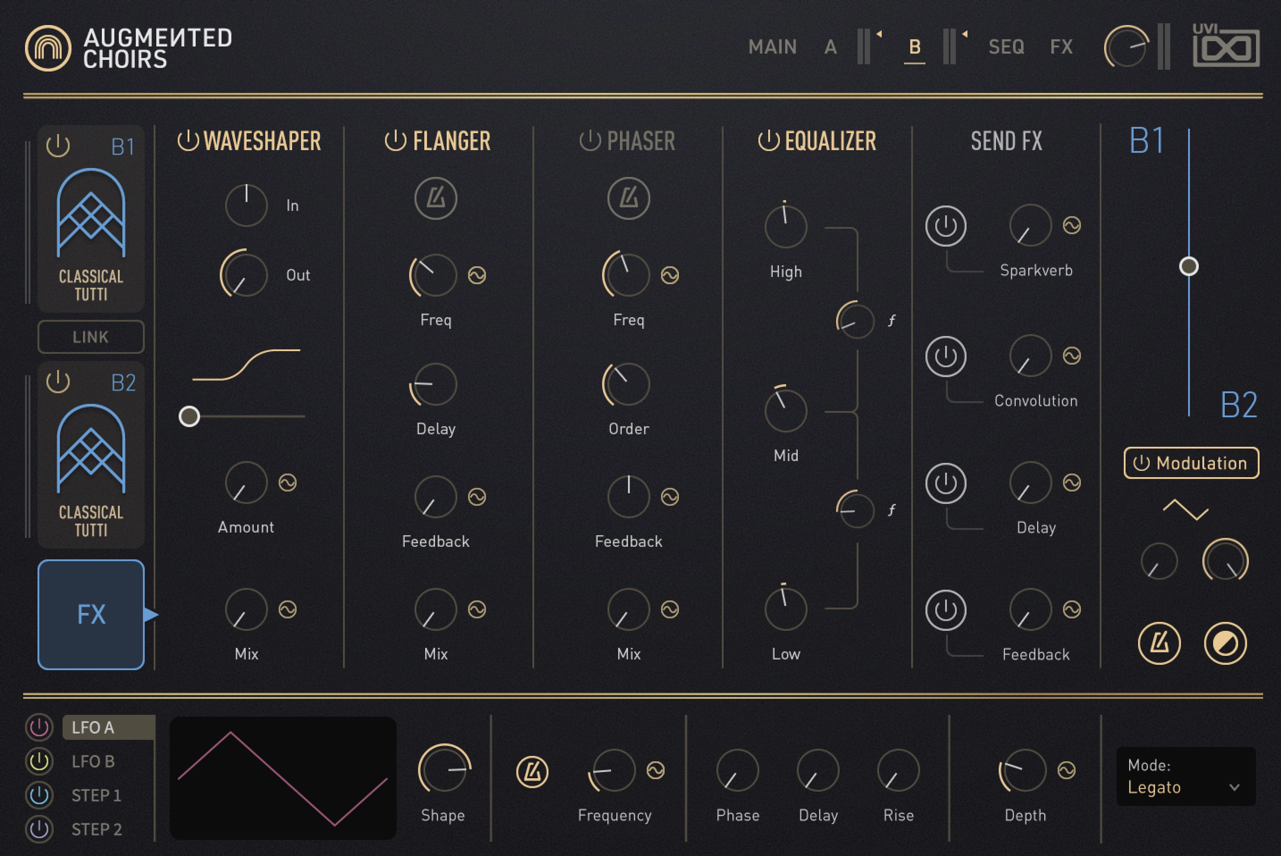
Task: Click the modulation icon next to Phaser Freq
Action: (x=670, y=275)
